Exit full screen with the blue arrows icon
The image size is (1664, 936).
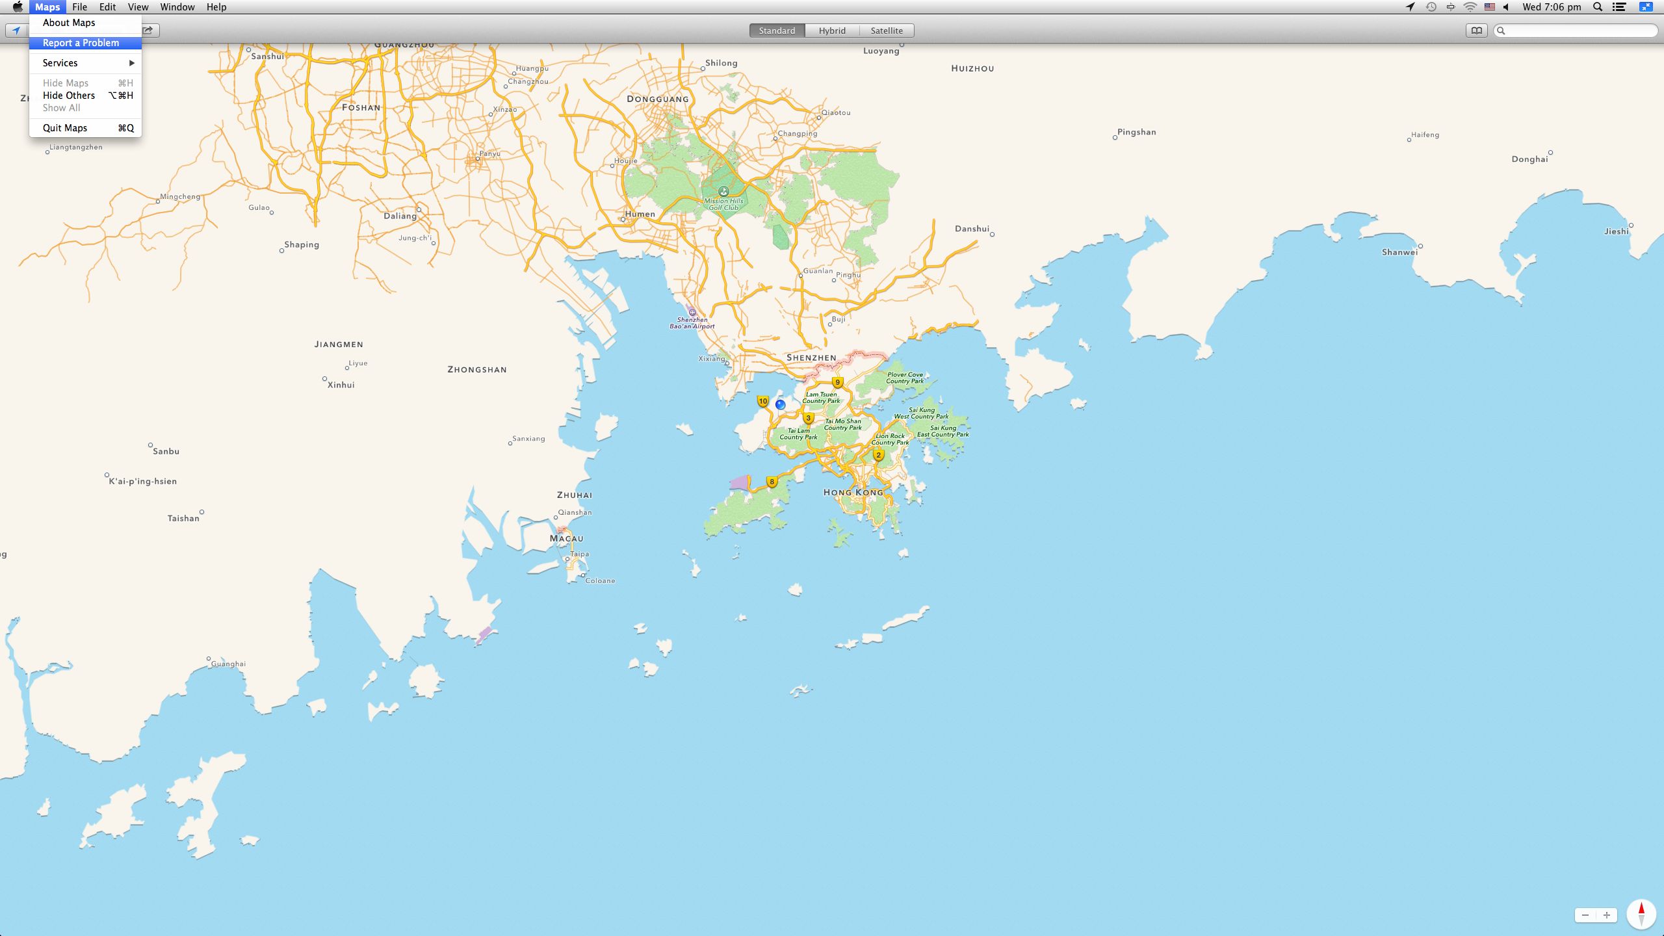[1646, 7]
